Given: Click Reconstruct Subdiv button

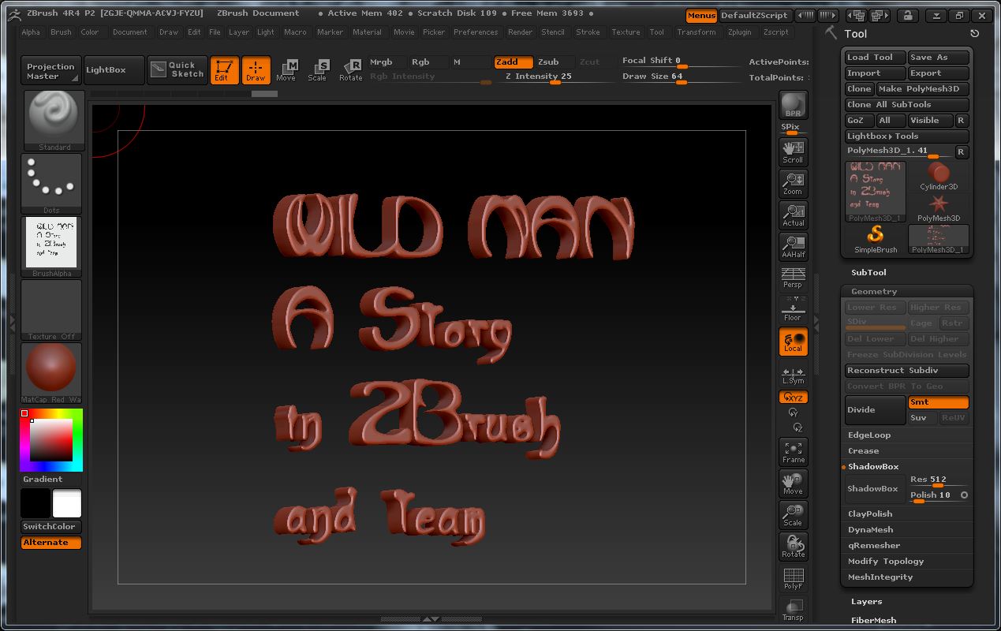Looking at the screenshot, I should tap(907, 371).
